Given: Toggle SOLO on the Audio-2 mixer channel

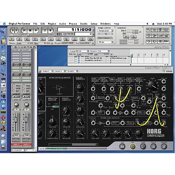Looking at the screenshot, I should coord(24,85).
